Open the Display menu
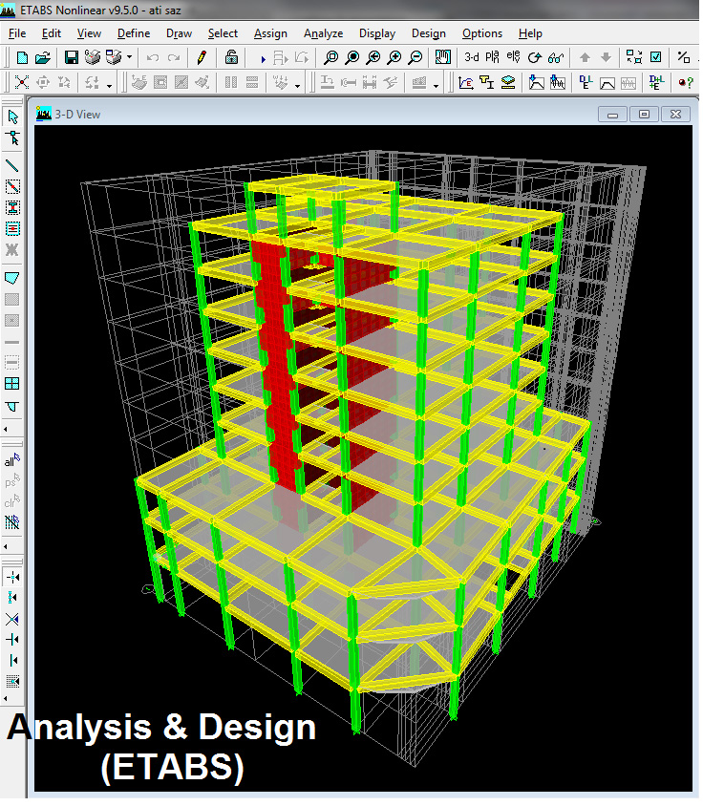Viewport: 703px width, 806px height. pos(377,33)
